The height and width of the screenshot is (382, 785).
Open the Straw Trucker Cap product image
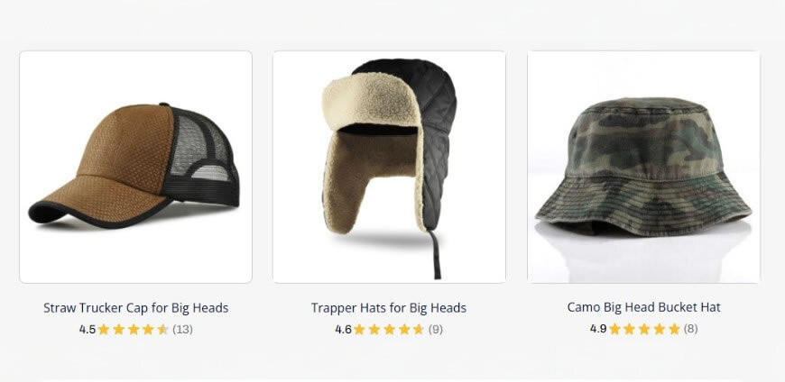tap(135, 167)
